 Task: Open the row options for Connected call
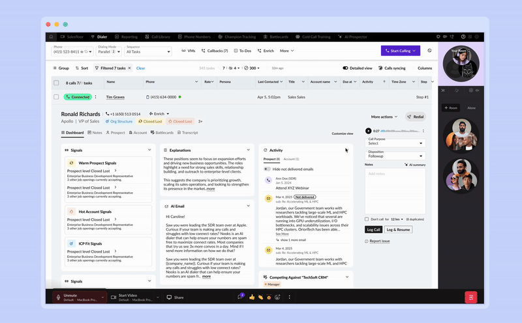coord(95,97)
